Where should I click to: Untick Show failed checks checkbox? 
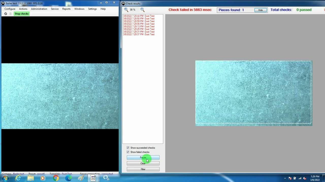[128, 152]
